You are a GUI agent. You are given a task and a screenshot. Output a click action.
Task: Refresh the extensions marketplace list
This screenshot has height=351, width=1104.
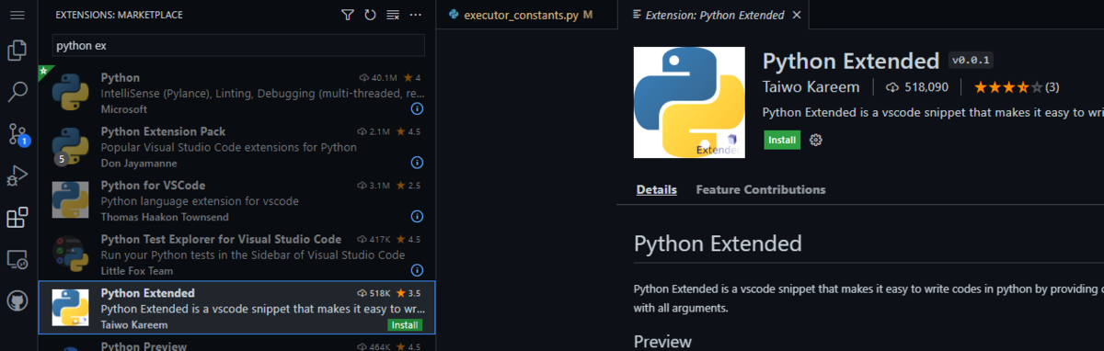(x=370, y=16)
